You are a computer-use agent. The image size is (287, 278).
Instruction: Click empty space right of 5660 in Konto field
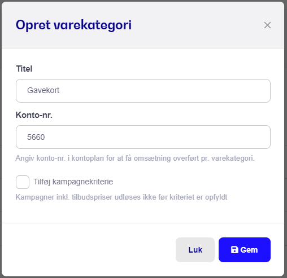coord(157,137)
